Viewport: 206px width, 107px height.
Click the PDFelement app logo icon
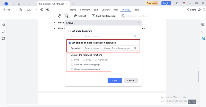[x=6, y=4]
